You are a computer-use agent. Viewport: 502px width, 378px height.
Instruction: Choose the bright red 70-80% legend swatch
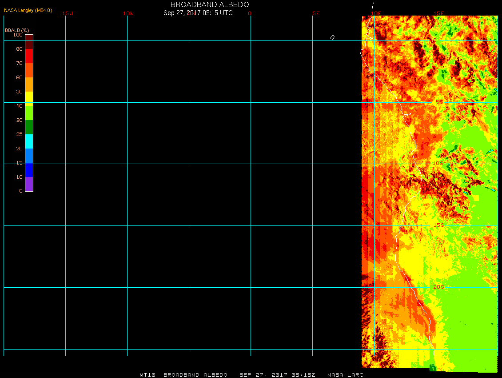coord(29,56)
